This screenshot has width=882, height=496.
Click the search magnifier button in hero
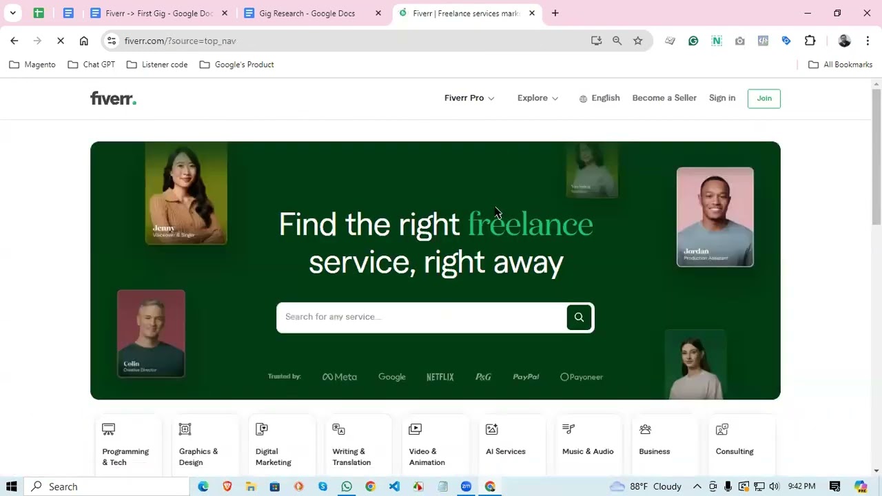coord(579,318)
